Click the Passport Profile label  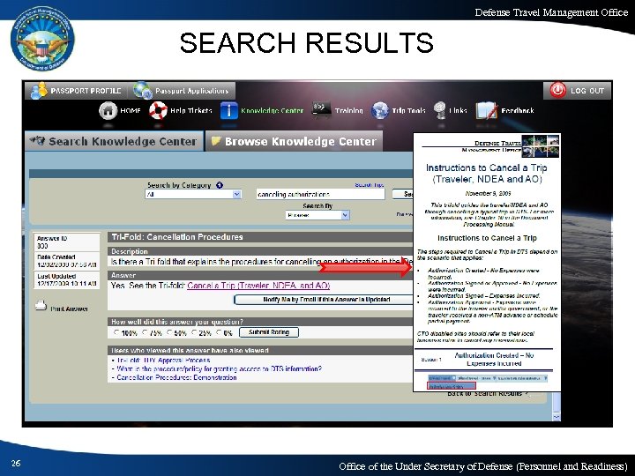pyautogui.click(x=86, y=91)
